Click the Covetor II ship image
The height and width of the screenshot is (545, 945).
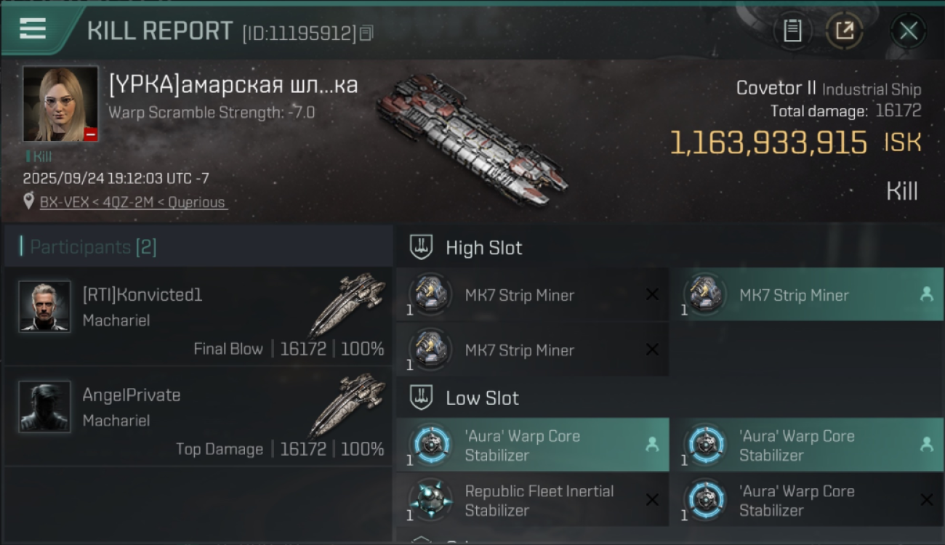coord(472,138)
